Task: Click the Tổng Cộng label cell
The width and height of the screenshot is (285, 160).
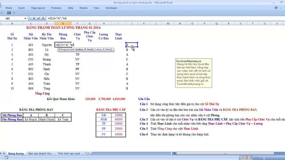Action: (42, 93)
